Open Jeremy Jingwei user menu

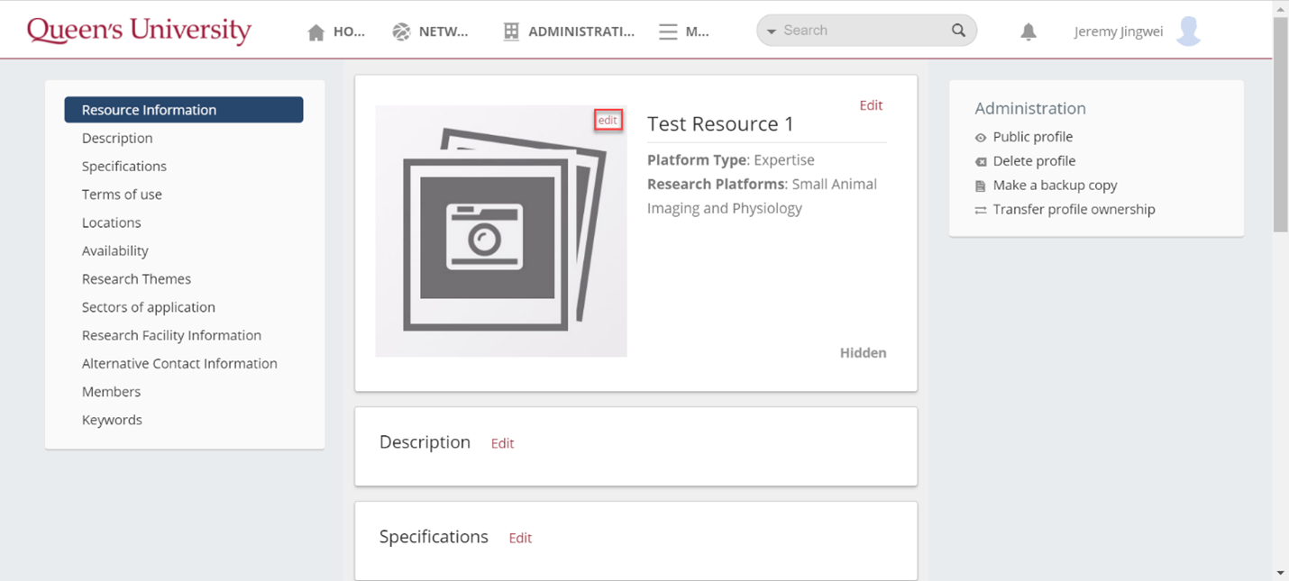[1118, 32]
